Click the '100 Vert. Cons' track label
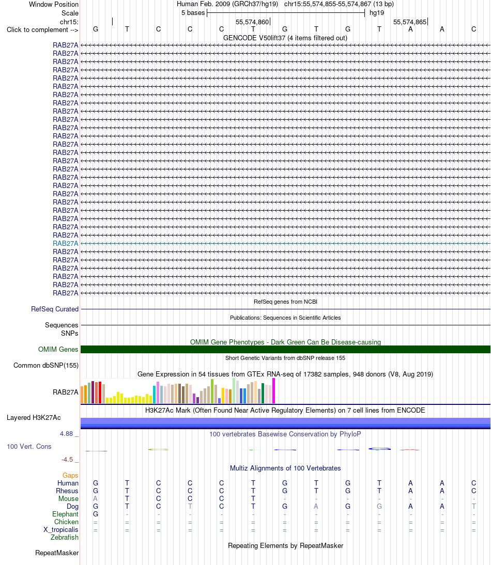This screenshot has height=565, width=491. click(29, 446)
